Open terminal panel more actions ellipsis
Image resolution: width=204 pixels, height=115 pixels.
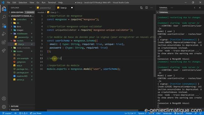coord(172,8)
